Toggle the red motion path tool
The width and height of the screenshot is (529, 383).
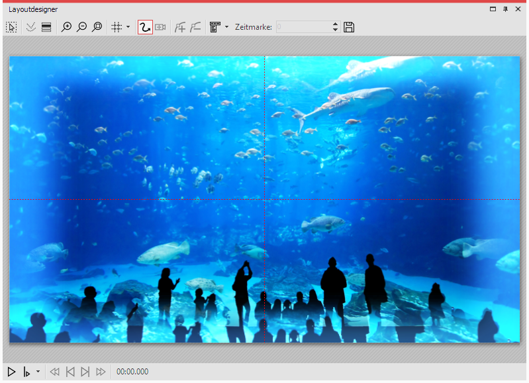tap(145, 27)
